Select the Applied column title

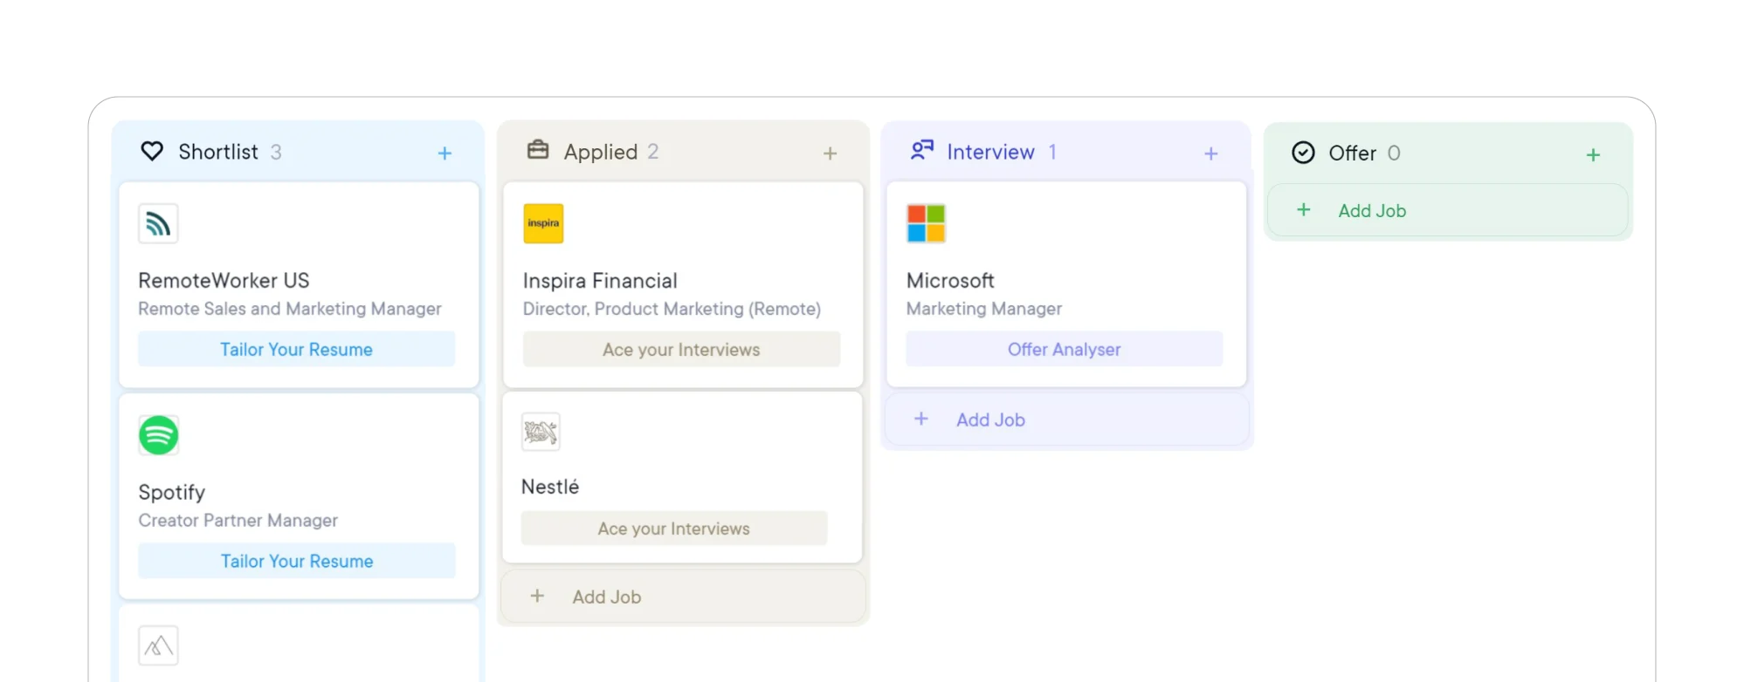click(601, 152)
